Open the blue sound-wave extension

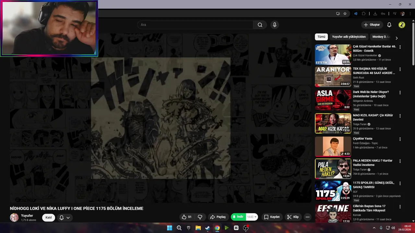tap(356, 14)
